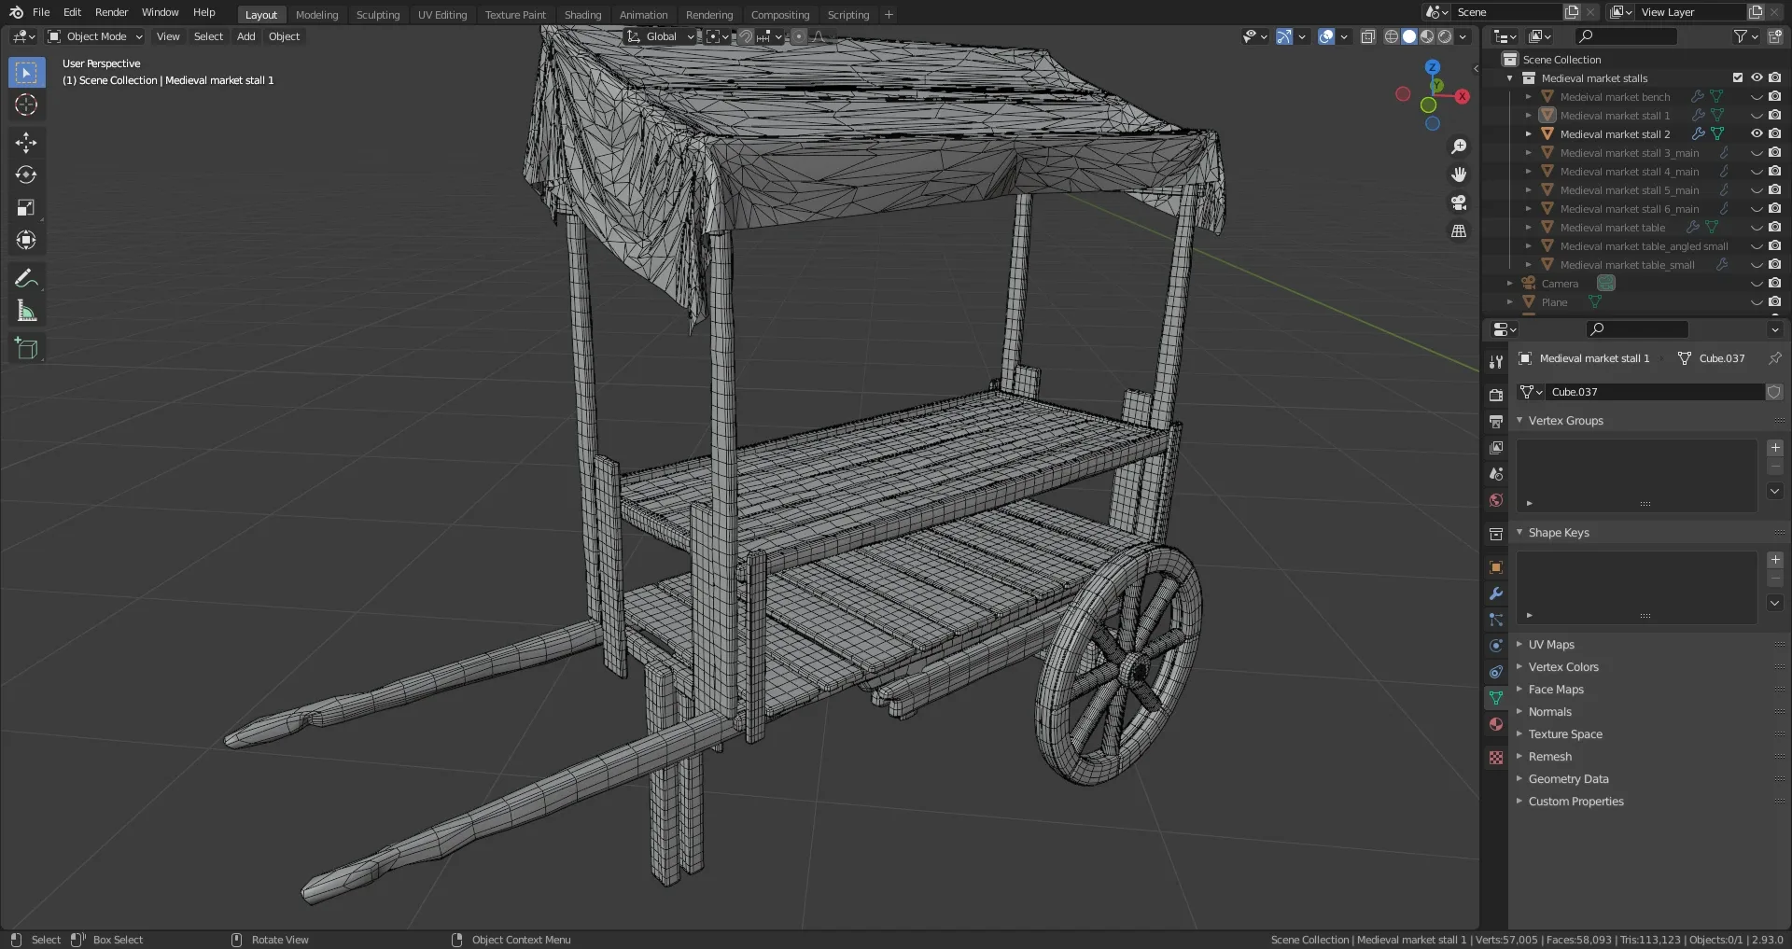Switch to the Shading workspace tab
The height and width of the screenshot is (949, 1792).
tap(582, 15)
